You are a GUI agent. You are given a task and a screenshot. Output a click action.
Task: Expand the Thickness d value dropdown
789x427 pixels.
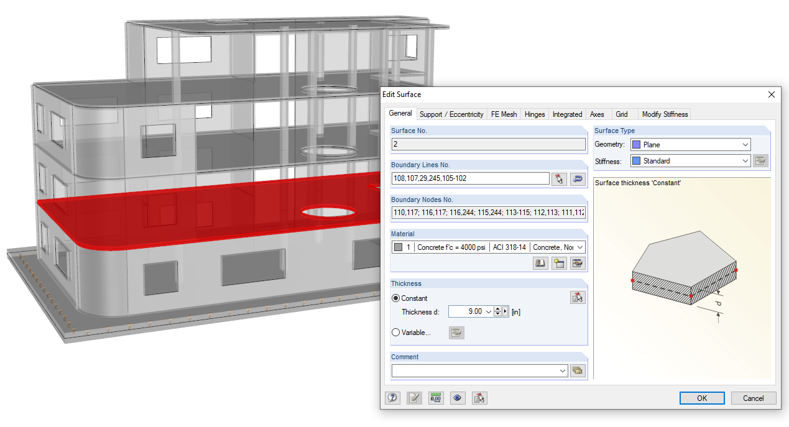click(489, 311)
